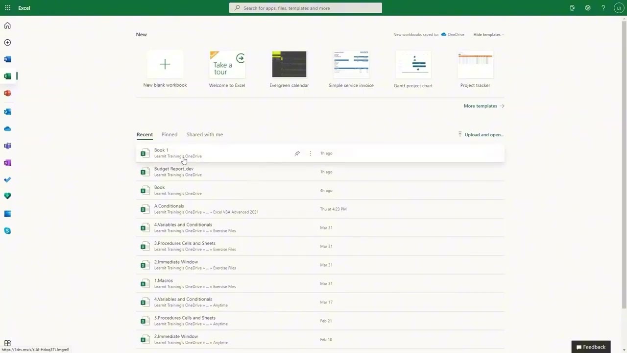Open More templates link
627x353 pixels.
pos(484,106)
